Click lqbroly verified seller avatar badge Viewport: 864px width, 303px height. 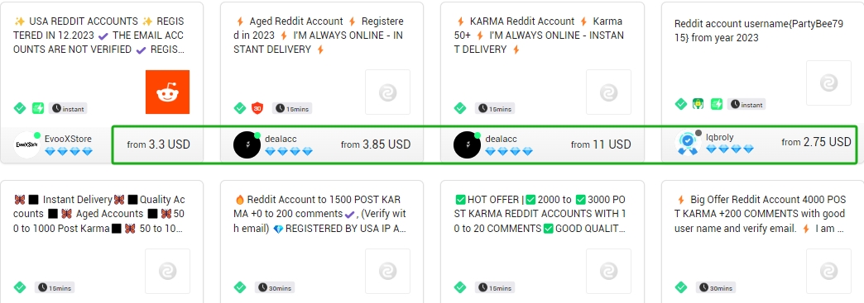coord(688,143)
